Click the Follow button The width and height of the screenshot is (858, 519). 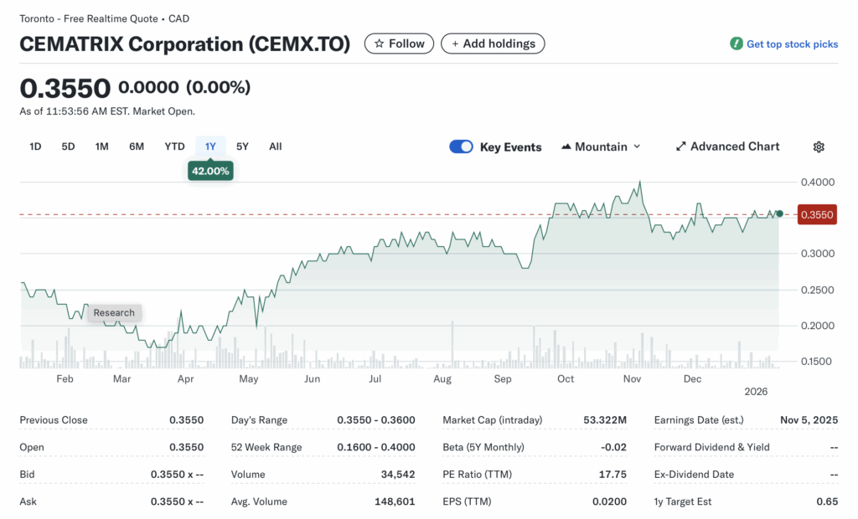399,44
